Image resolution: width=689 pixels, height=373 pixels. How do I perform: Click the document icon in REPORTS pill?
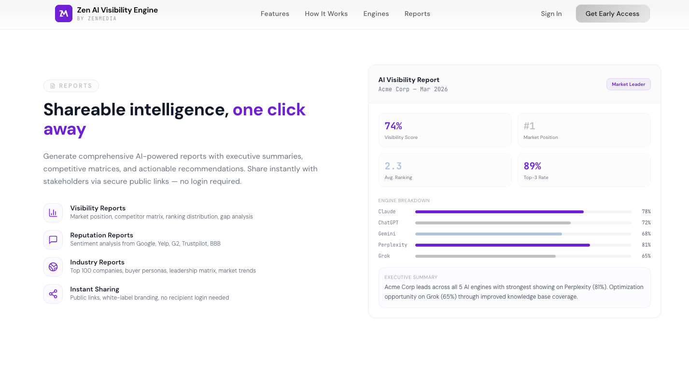tap(53, 86)
